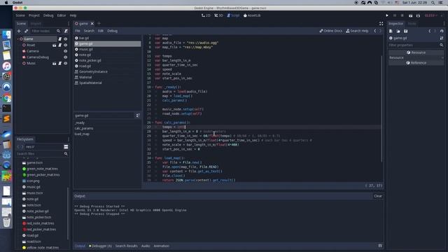Image resolution: width=448 pixels, height=252 pixels.
Task: Switch to the Import tab
Action: click(36, 24)
